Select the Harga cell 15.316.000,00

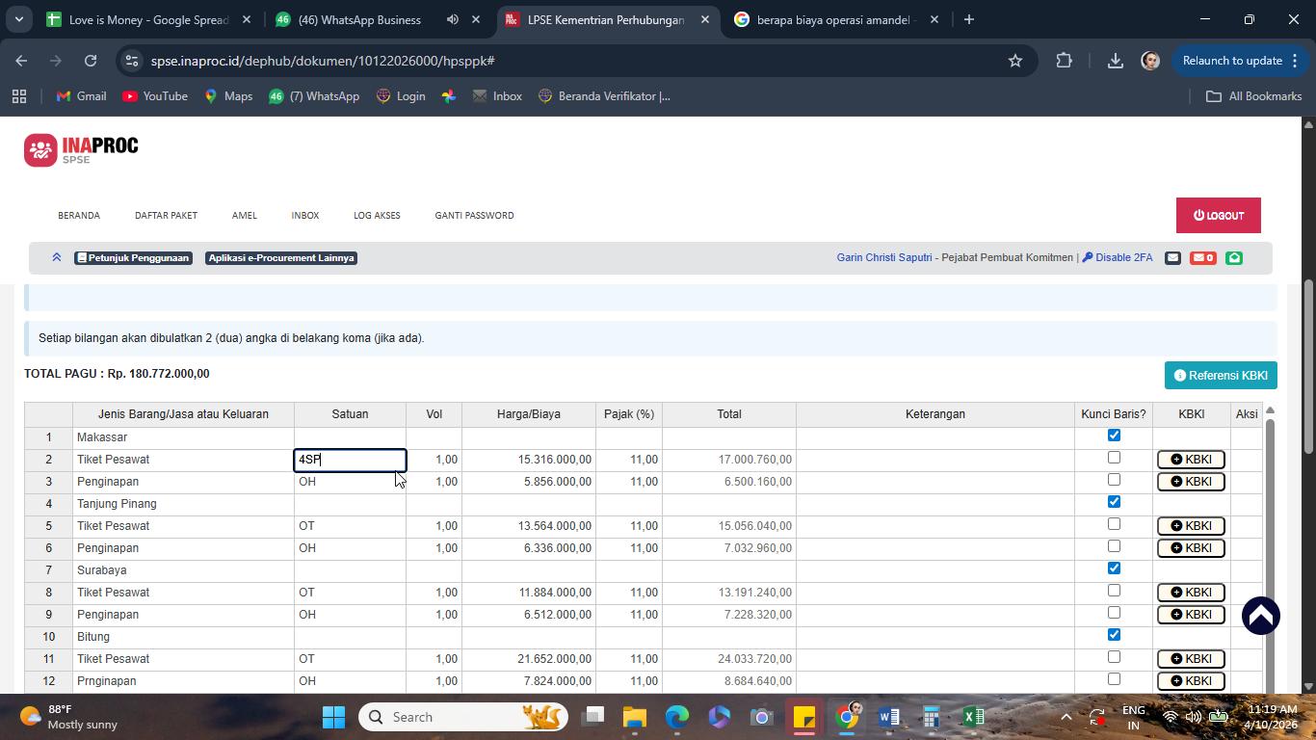(528, 460)
